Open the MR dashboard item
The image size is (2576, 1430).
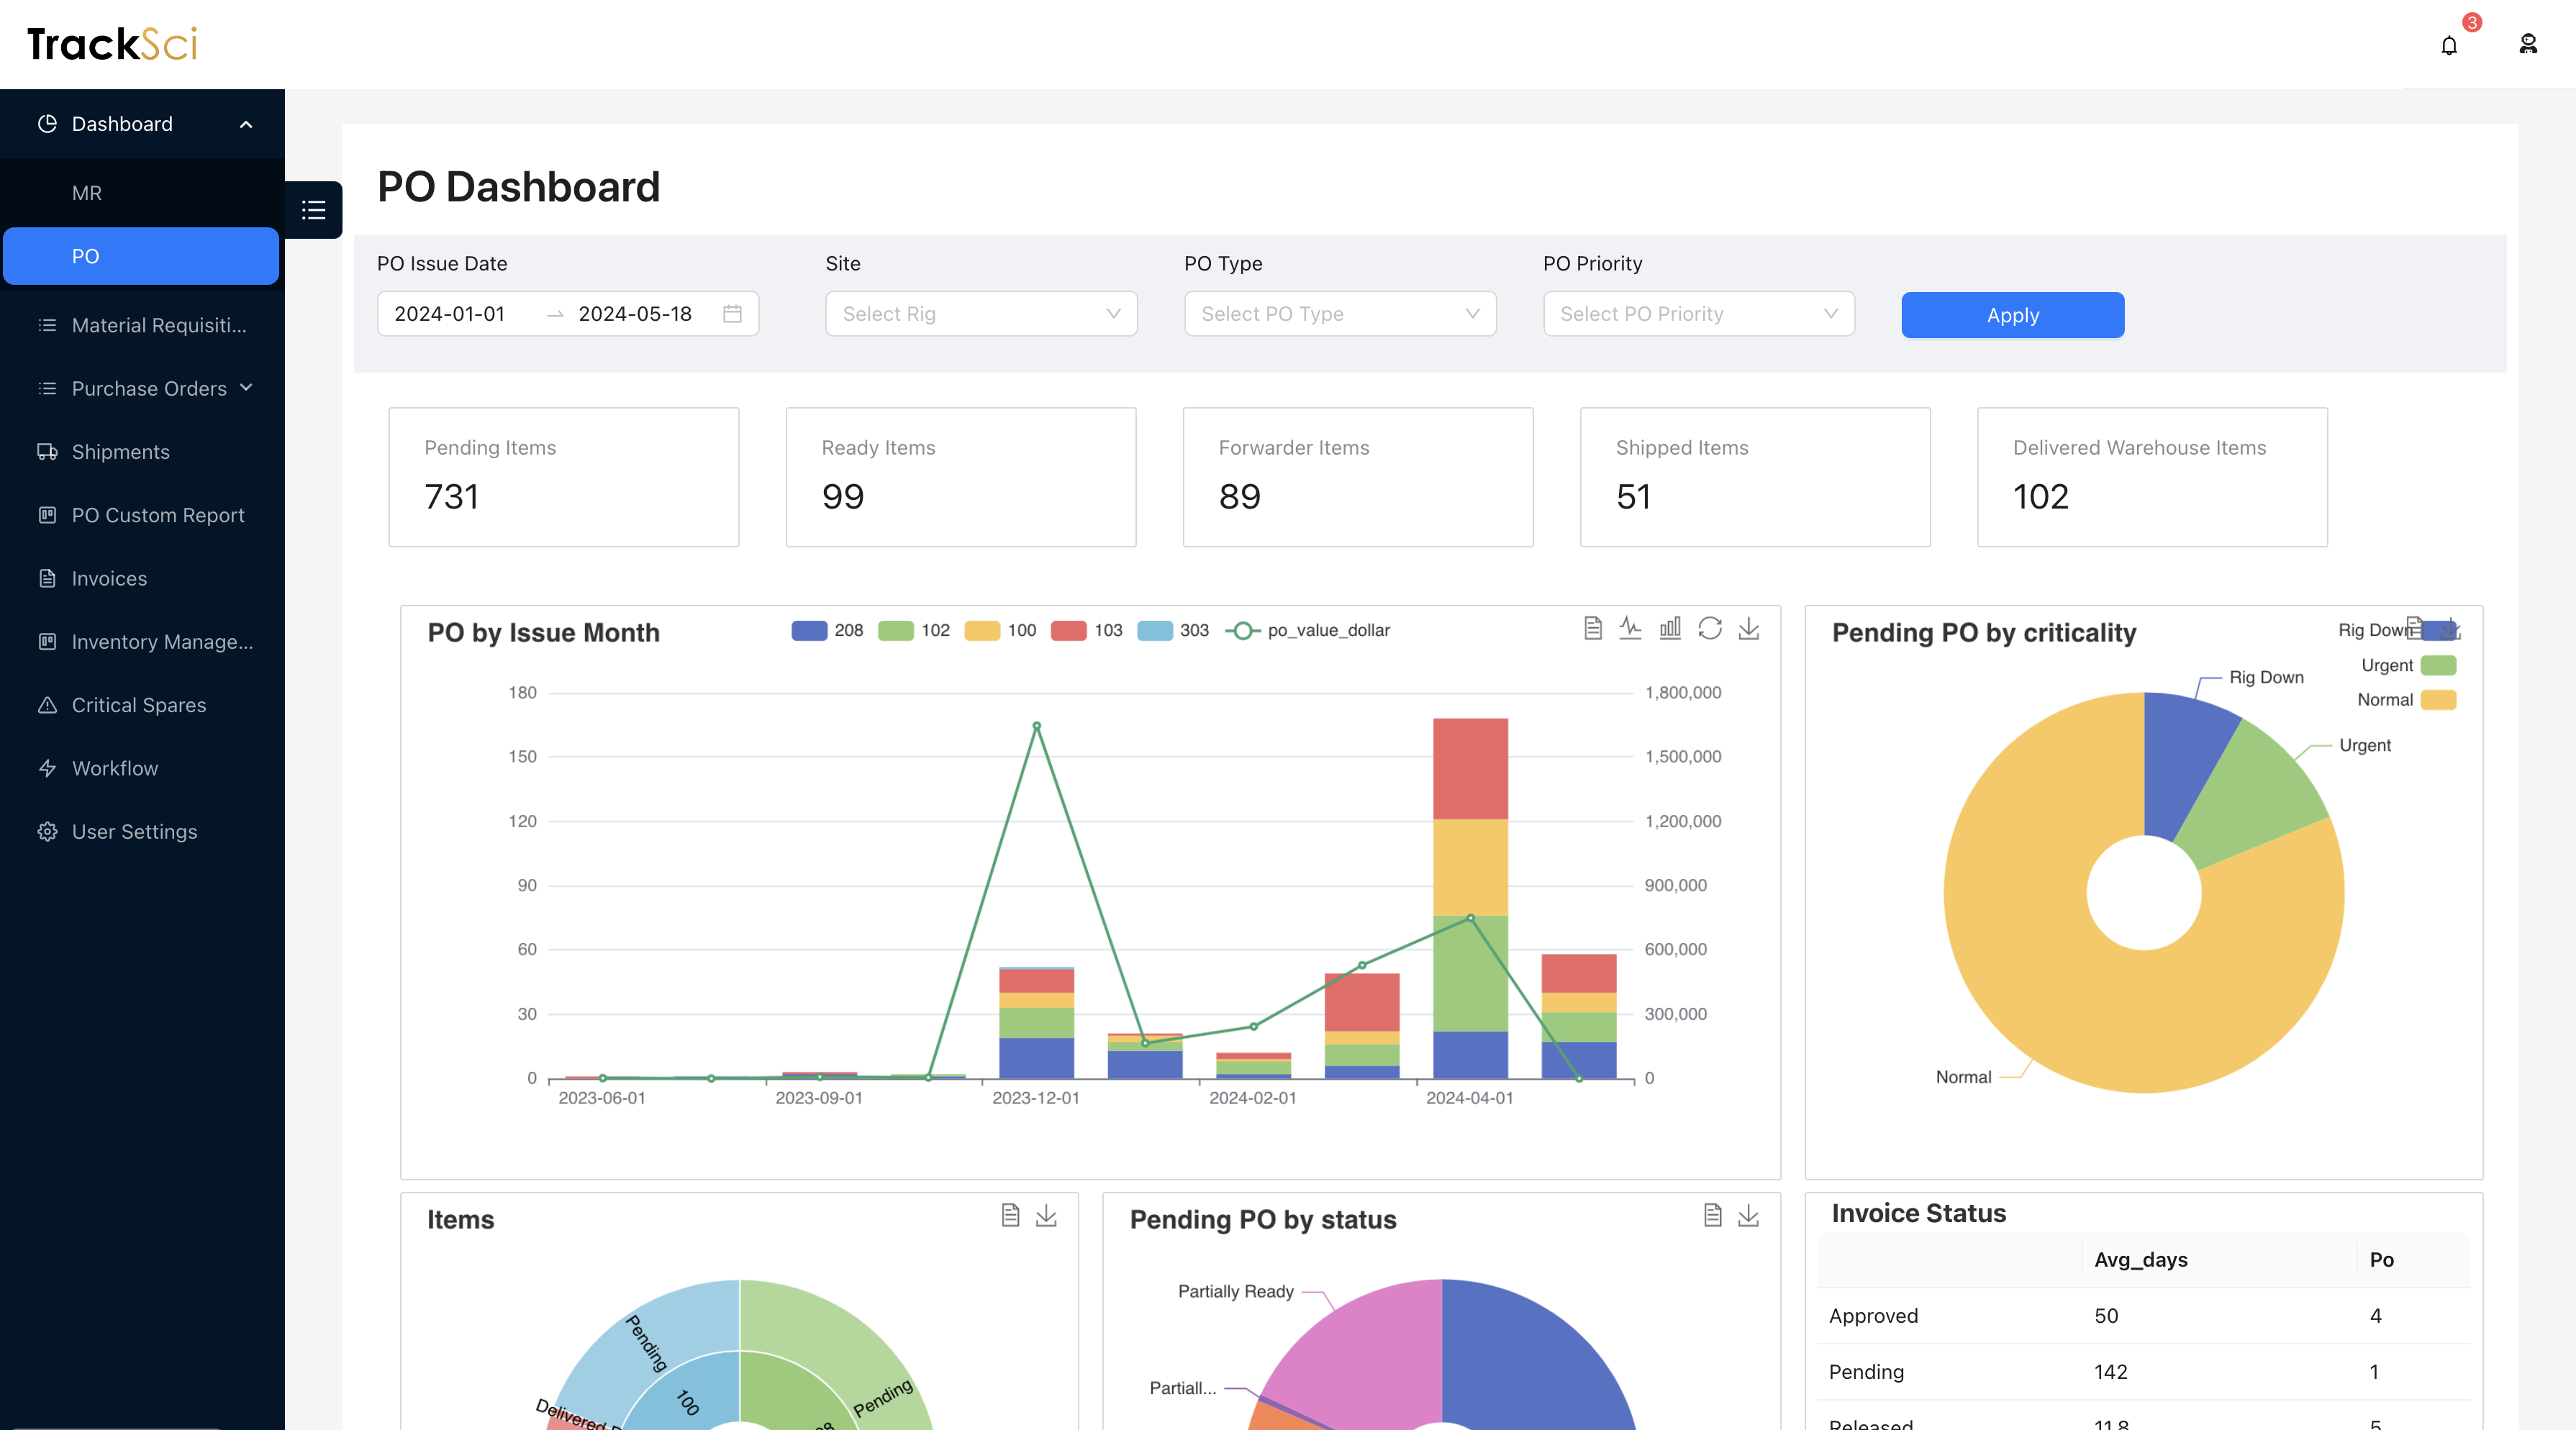142,193
